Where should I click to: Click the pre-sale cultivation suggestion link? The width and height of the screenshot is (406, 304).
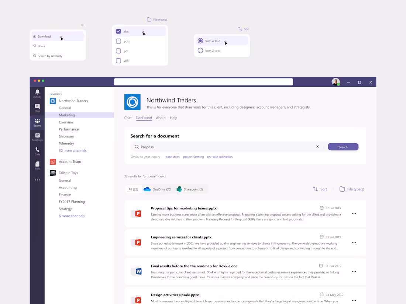pyautogui.click(x=220, y=157)
